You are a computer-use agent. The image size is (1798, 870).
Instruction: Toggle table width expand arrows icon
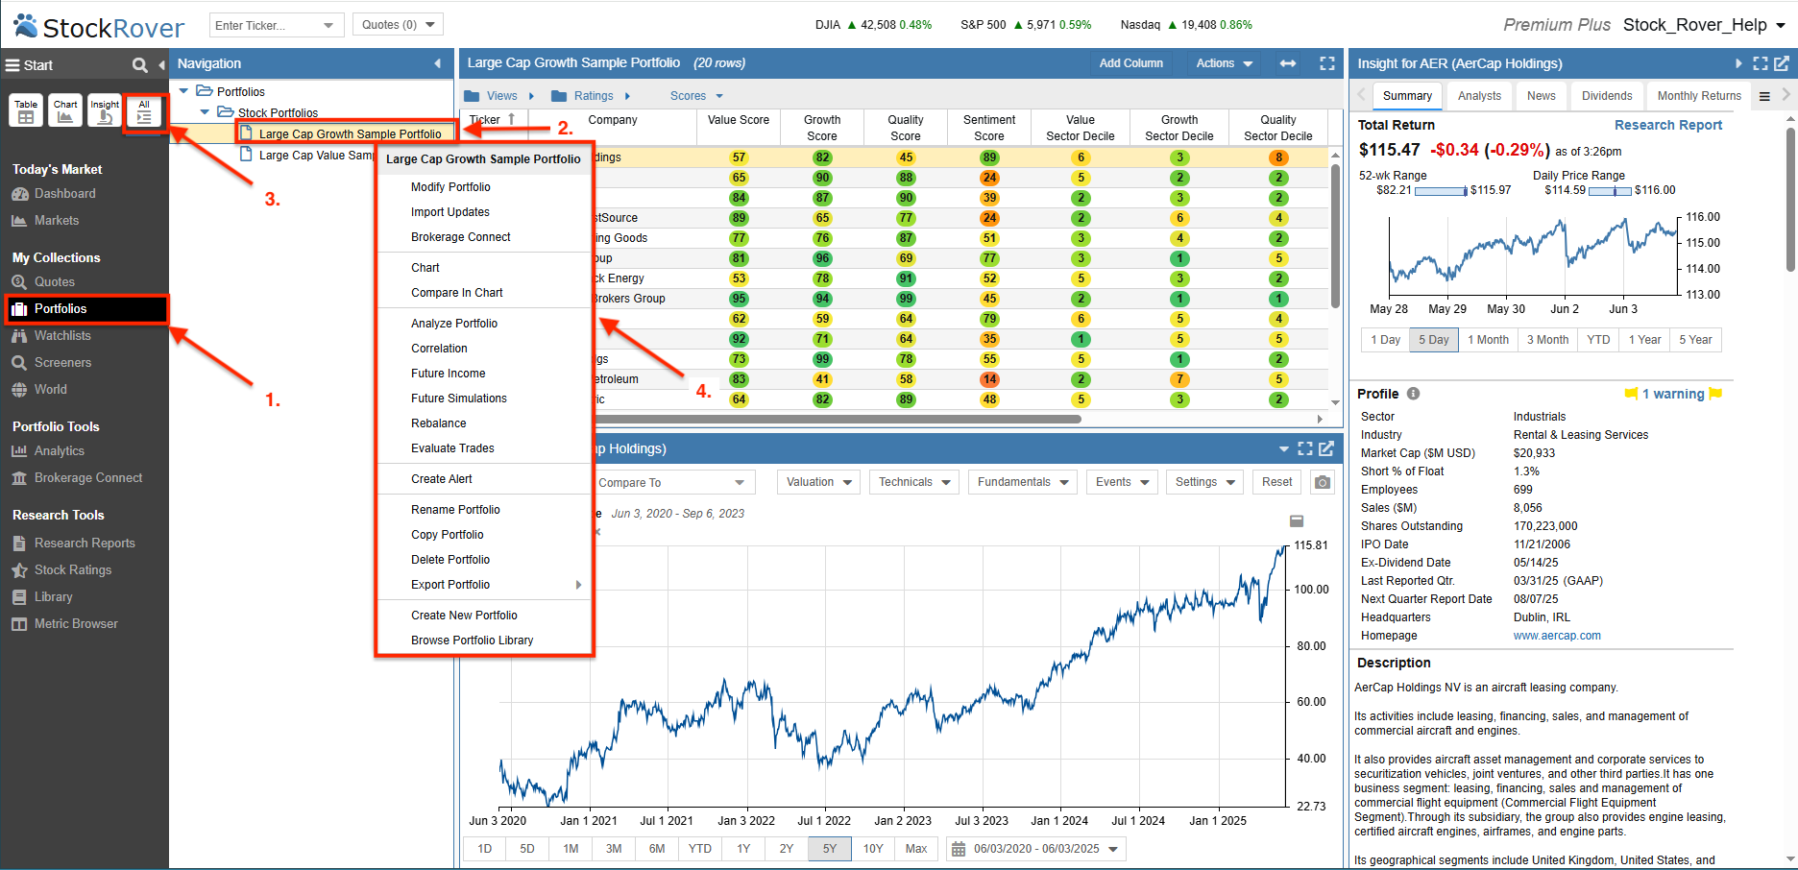coord(1288,63)
